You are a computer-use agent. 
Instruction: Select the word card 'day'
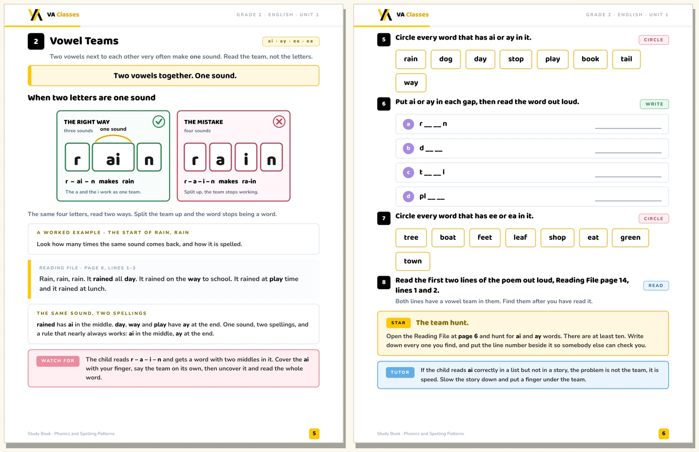pyautogui.click(x=480, y=59)
